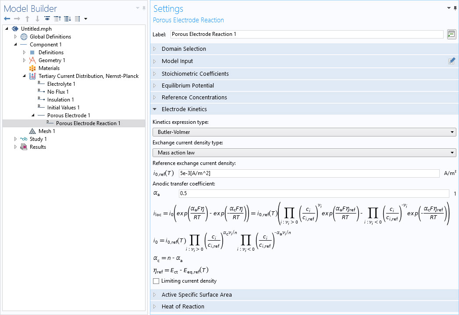Screen dimensions: 459x315
Task: Select the Electrolyte 1 tree node
Action: coord(61,84)
